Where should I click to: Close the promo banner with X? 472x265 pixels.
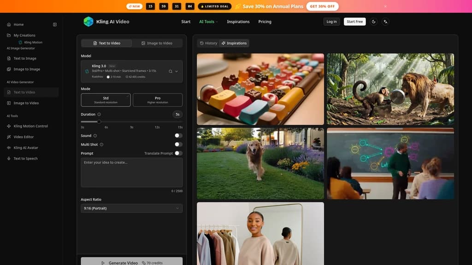[x=385, y=6]
